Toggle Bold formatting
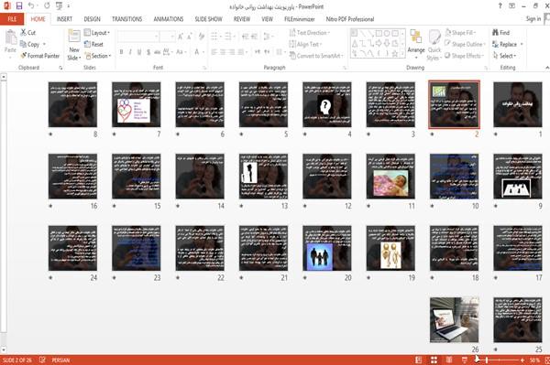This screenshot has height=365, width=550. 121,52
